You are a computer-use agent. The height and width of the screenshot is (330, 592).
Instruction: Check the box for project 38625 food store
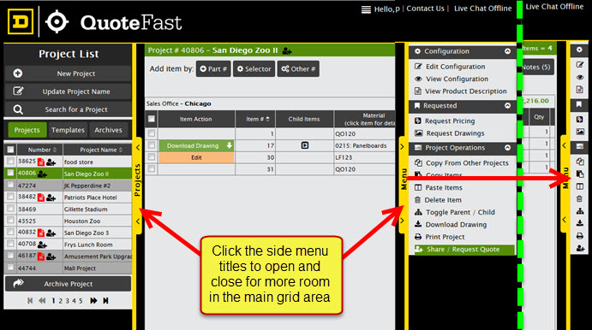pyautogui.click(x=10, y=162)
